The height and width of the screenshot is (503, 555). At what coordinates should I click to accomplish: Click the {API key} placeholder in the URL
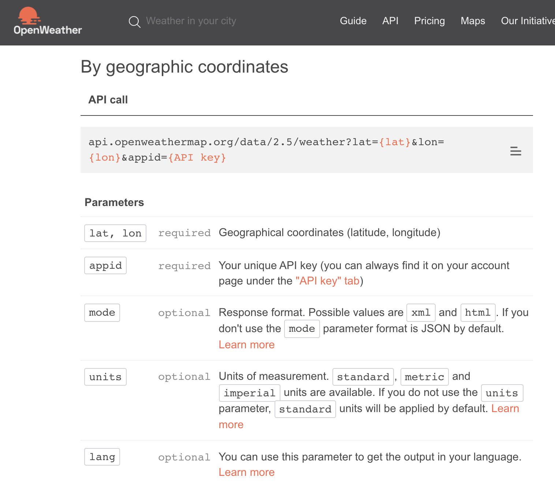click(x=197, y=158)
